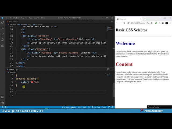Open more actions for index.html editor group

(112, 21)
